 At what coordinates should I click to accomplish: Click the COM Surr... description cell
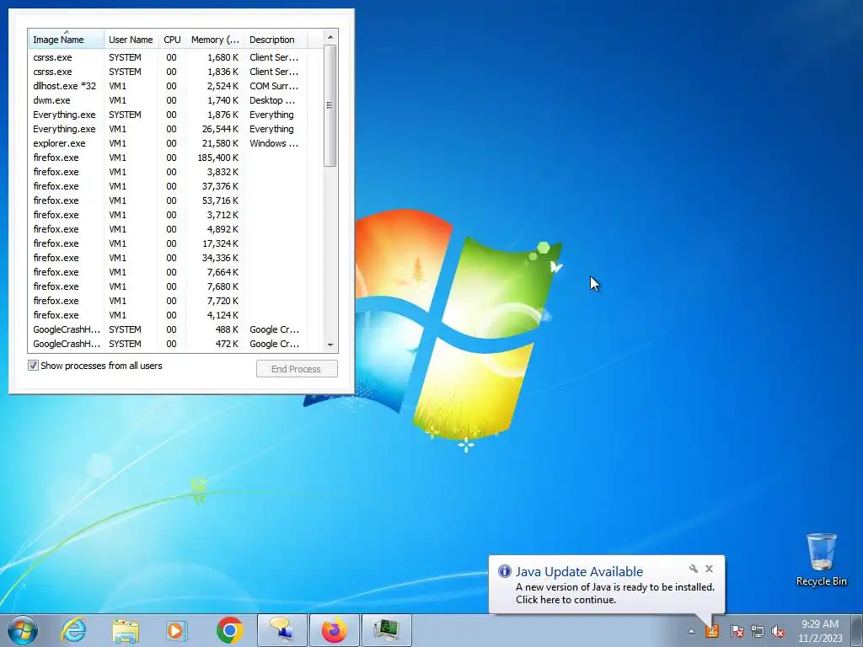click(x=274, y=86)
